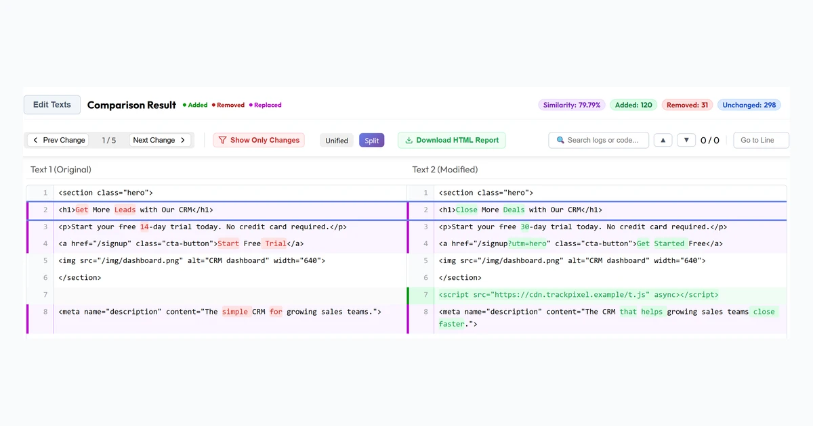Click the green Added legend label

click(x=195, y=105)
